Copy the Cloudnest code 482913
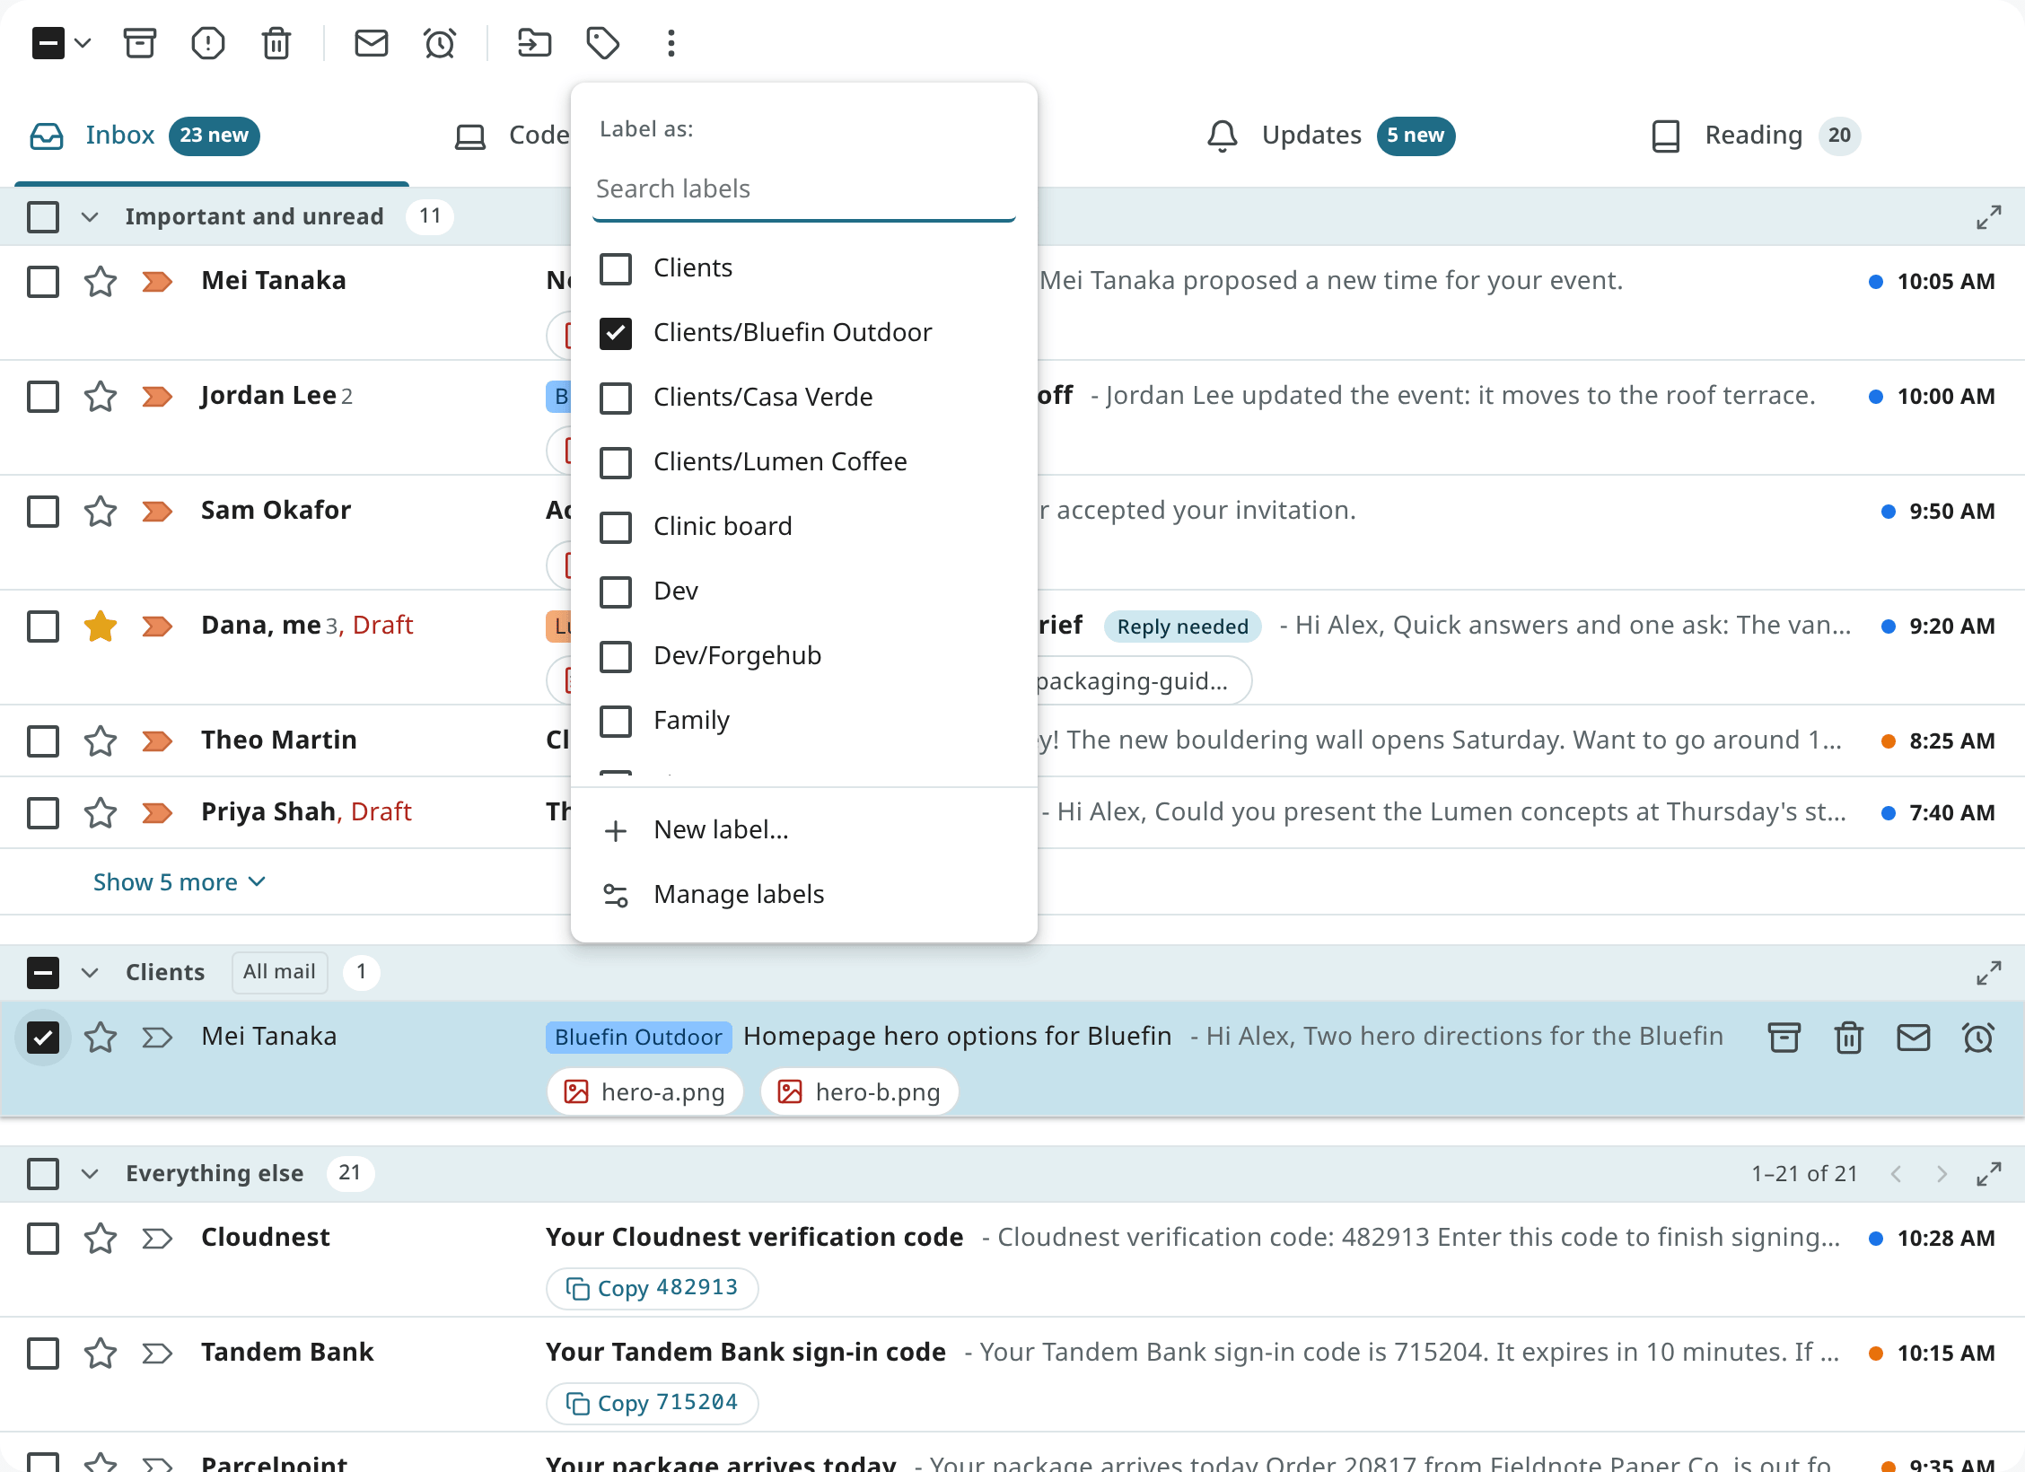 click(653, 1288)
